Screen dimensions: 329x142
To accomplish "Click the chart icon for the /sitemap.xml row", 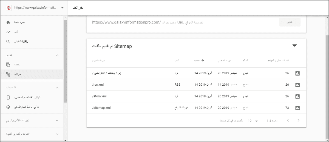I will pos(297,108).
